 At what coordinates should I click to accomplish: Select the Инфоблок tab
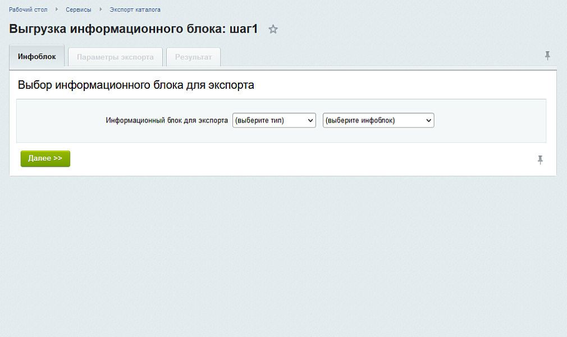(36, 56)
